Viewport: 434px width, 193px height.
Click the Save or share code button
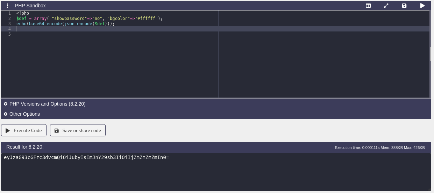78,130
